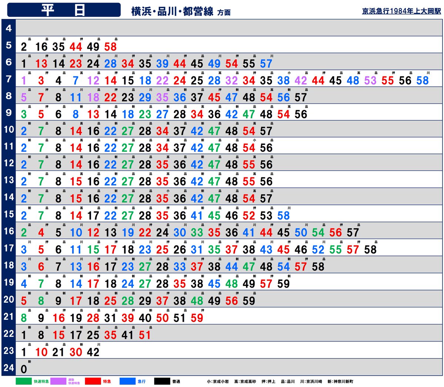Click the 横浜・品川・都営線 方面 direction heading

(x=181, y=11)
